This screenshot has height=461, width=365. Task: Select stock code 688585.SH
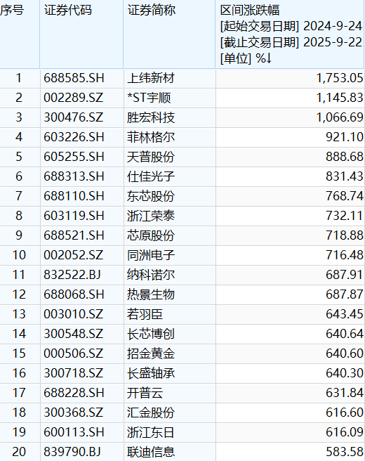[x=74, y=78]
